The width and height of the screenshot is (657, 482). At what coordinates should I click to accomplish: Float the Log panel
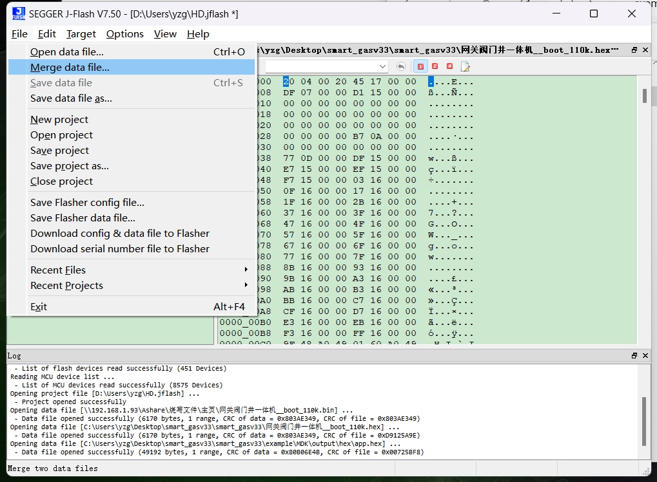[634, 356]
